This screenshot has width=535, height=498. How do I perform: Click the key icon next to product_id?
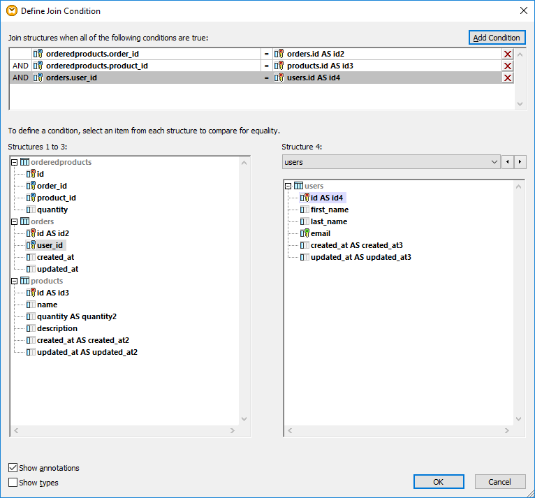coord(31,198)
